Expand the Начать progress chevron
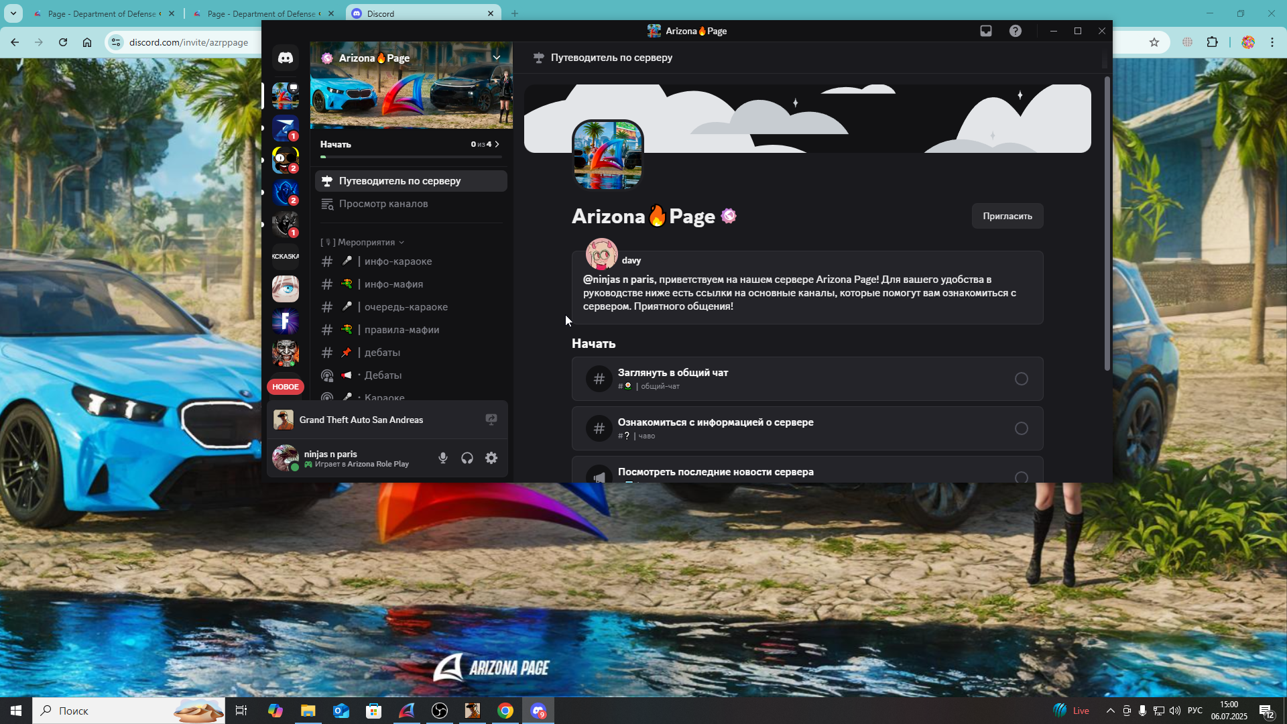This screenshot has width=1287, height=724. click(x=497, y=144)
